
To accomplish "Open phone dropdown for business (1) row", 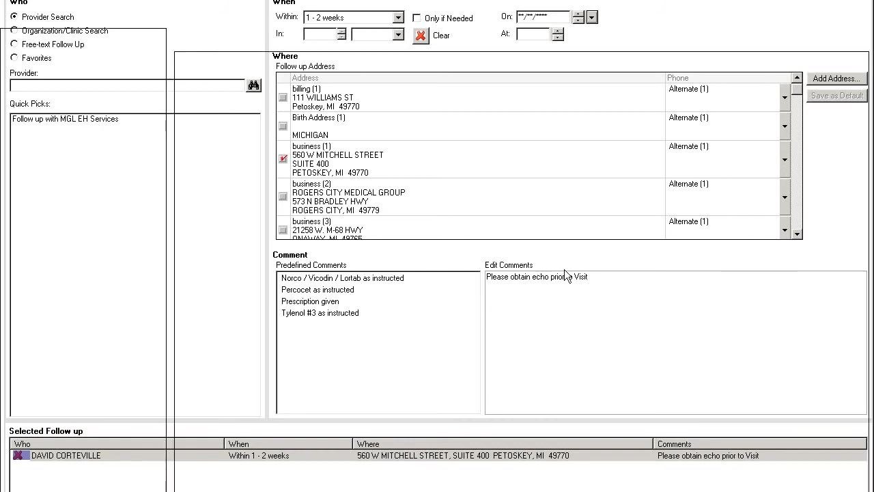I will (x=785, y=159).
